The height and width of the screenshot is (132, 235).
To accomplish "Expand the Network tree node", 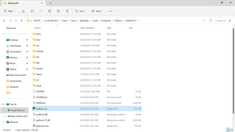I will point(3,122).
